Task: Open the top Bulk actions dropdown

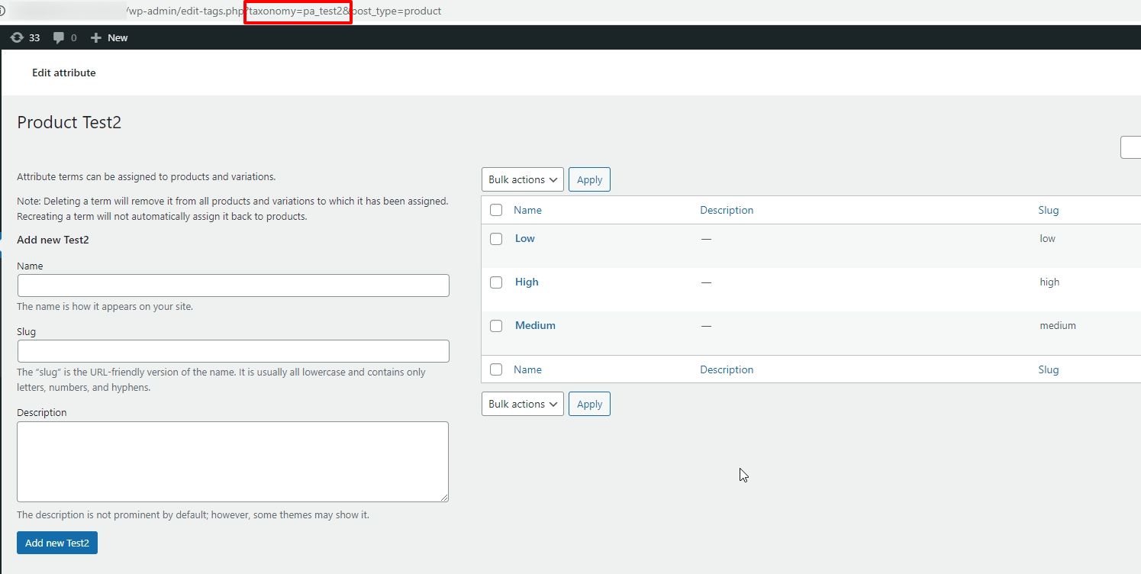Action: (x=523, y=179)
